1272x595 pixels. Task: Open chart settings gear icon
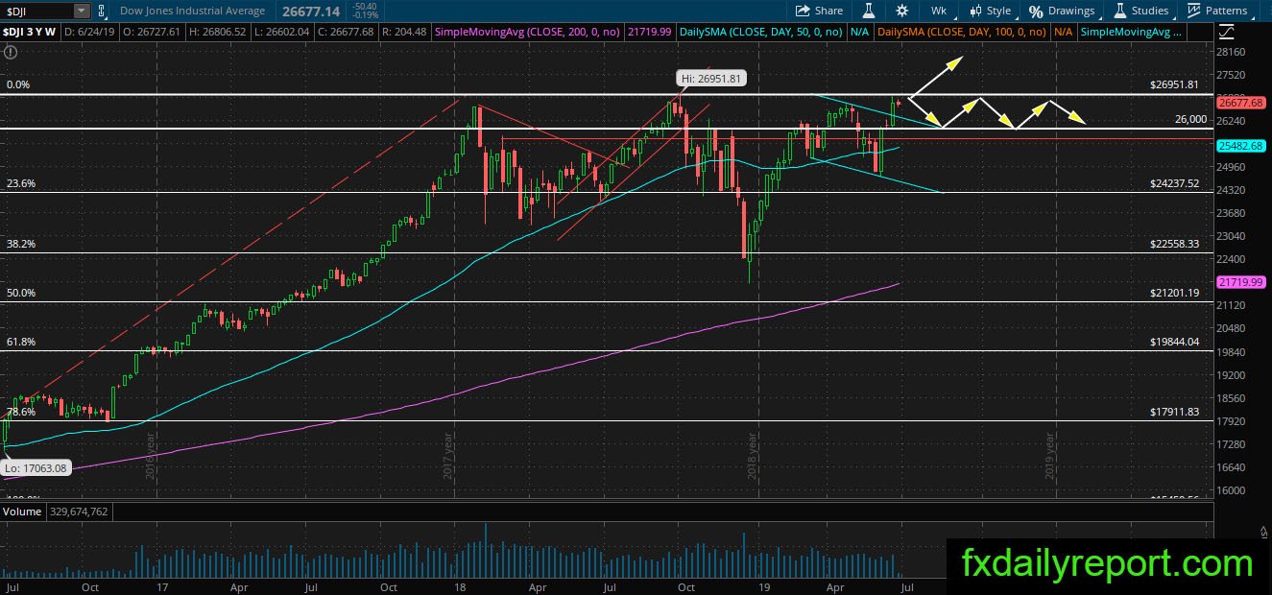[x=902, y=11]
